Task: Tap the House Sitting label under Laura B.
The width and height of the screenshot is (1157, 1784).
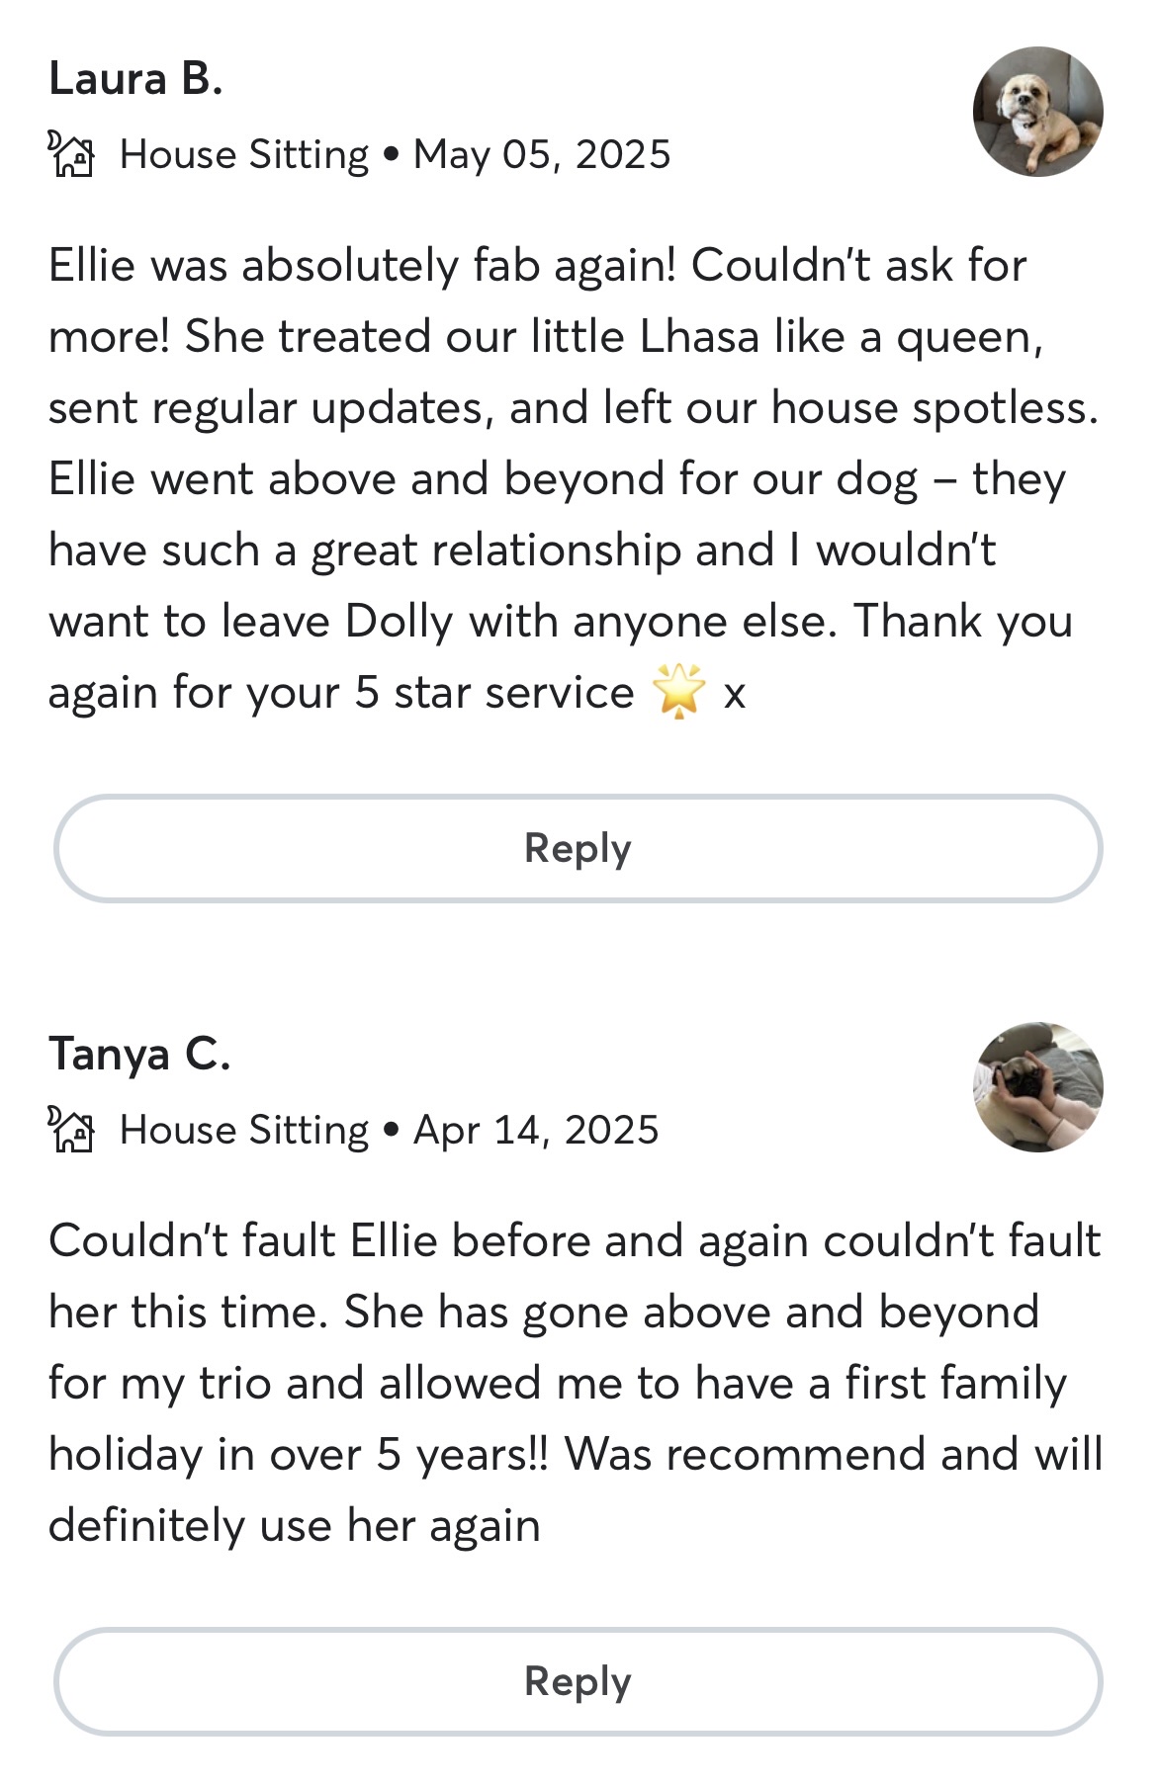Action: 243,155
